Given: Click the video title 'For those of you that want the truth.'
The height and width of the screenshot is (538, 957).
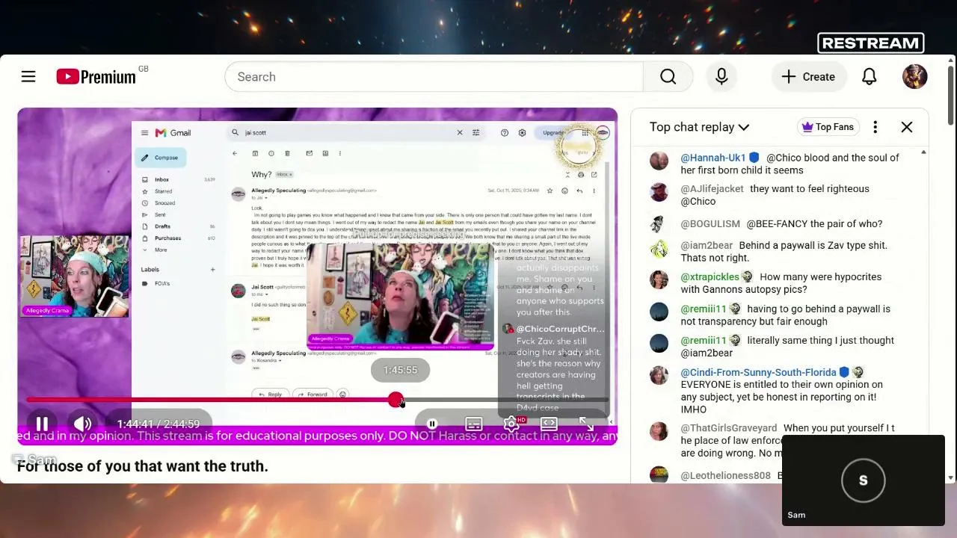Looking at the screenshot, I should tap(142, 466).
